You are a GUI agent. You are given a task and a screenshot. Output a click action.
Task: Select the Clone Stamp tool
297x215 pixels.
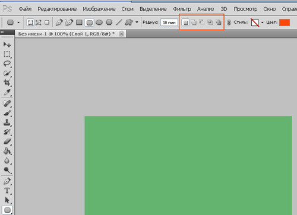point(7,123)
